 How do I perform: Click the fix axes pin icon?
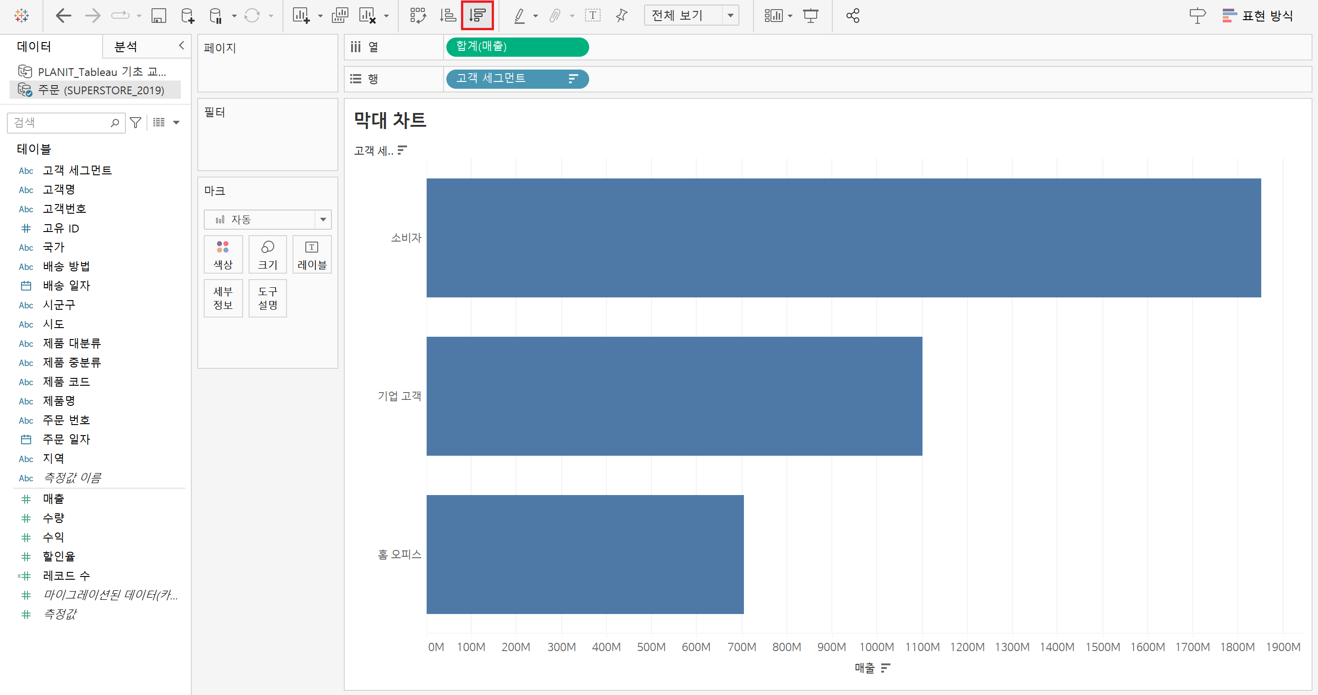coord(621,16)
